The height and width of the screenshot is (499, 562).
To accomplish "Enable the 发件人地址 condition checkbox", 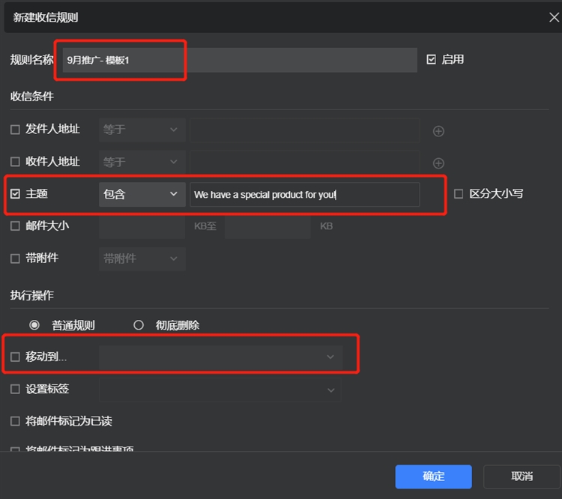I will pyautogui.click(x=15, y=130).
